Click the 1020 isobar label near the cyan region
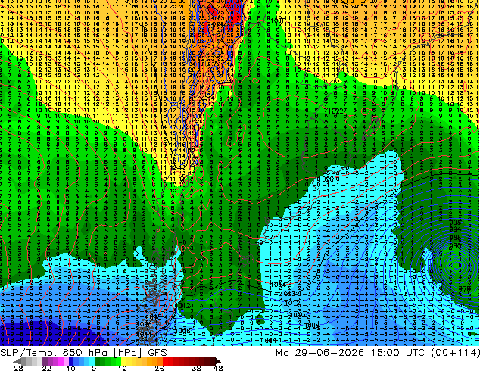The width and height of the screenshot is (480, 371). click(327, 179)
